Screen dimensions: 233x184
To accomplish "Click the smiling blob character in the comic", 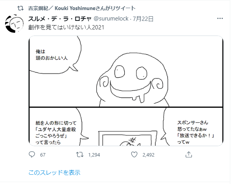I will (132, 80).
